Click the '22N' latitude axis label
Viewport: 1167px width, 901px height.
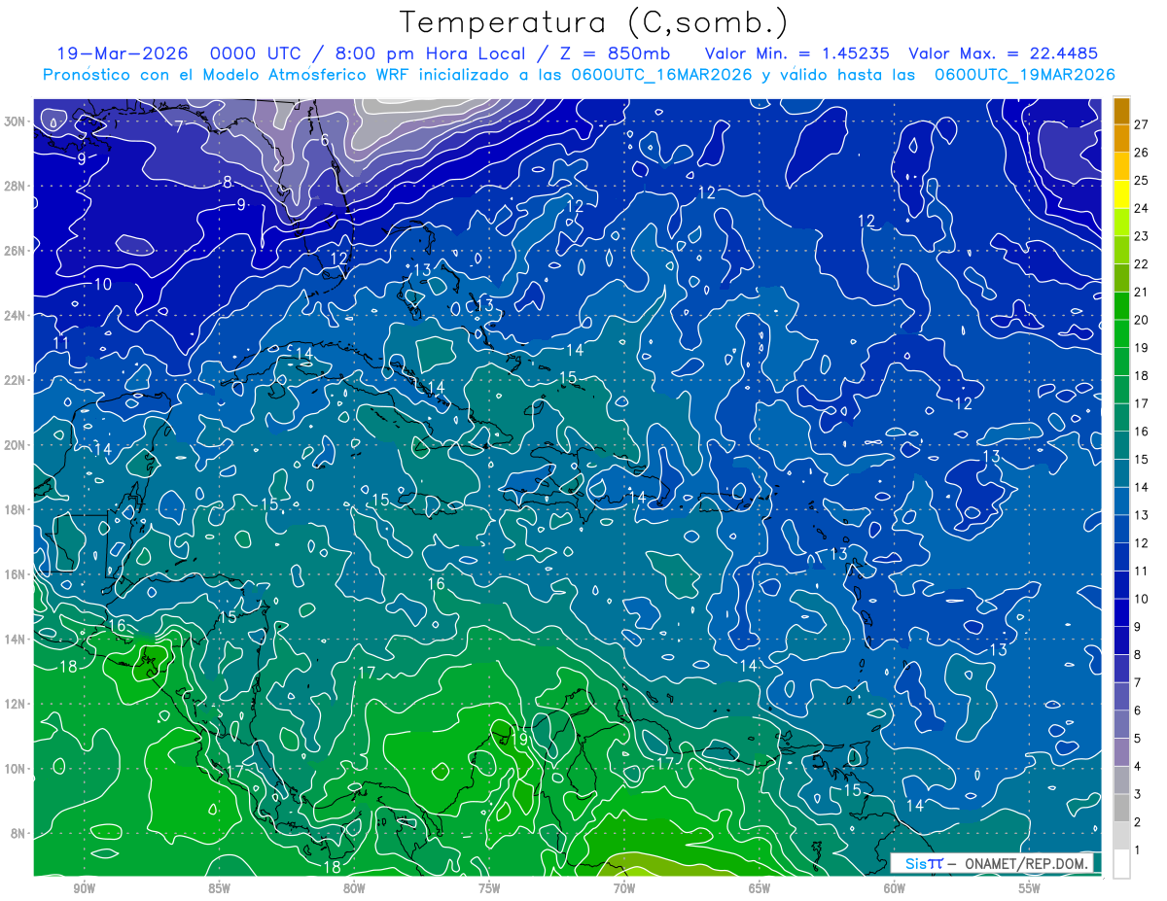click(x=17, y=380)
